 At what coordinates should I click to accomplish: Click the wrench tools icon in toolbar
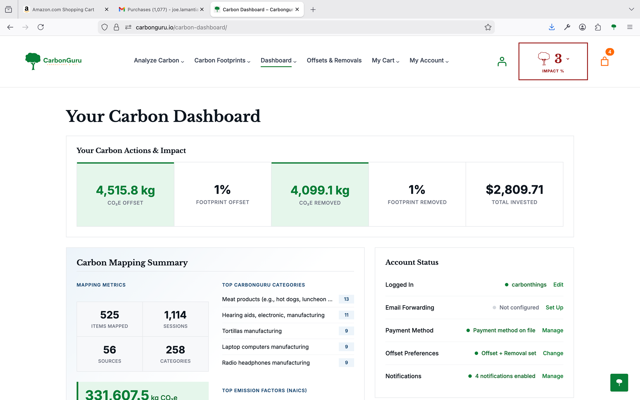click(567, 27)
